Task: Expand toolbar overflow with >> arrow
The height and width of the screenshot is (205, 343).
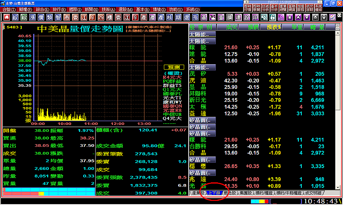Action: (339, 15)
